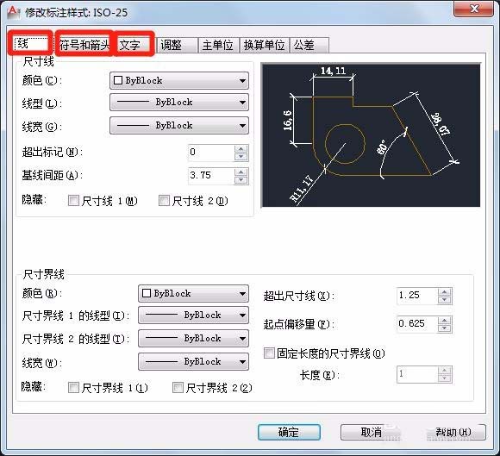
Task: Click 超出尺寸线 field showing 1.25
Action: 417,296
